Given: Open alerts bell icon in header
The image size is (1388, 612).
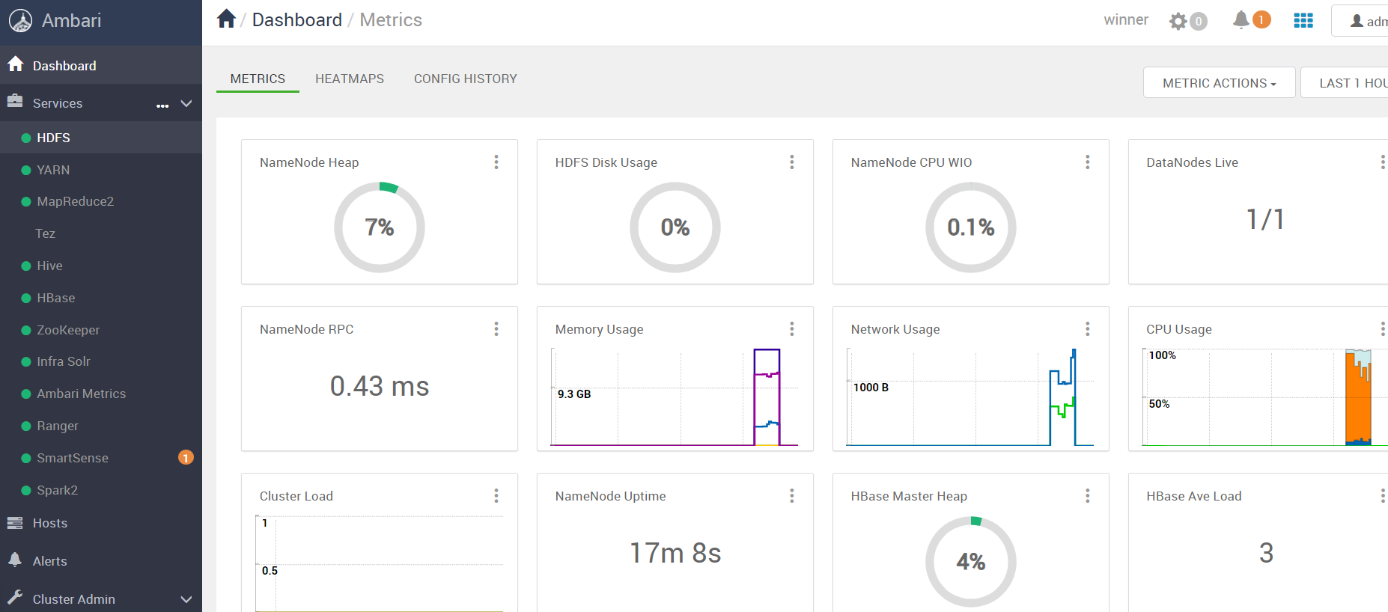Looking at the screenshot, I should (1241, 19).
